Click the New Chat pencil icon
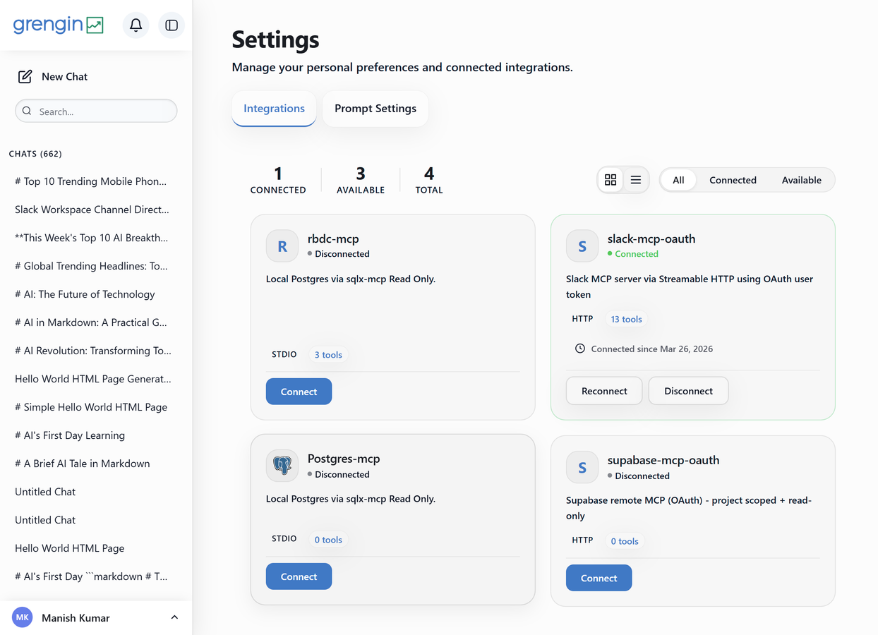This screenshot has height=635, width=878. tap(25, 76)
